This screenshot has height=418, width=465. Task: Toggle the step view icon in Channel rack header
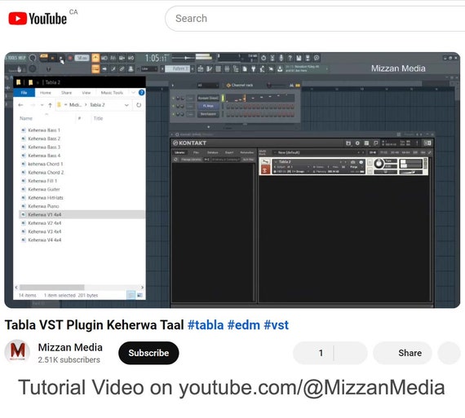tap(298, 86)
